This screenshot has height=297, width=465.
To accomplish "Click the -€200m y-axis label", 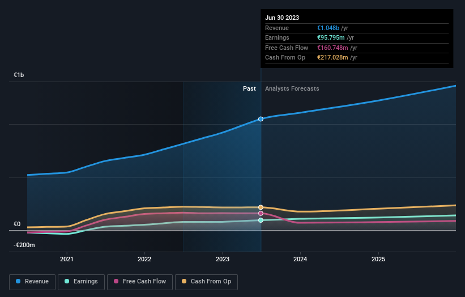I will (24, 245).
